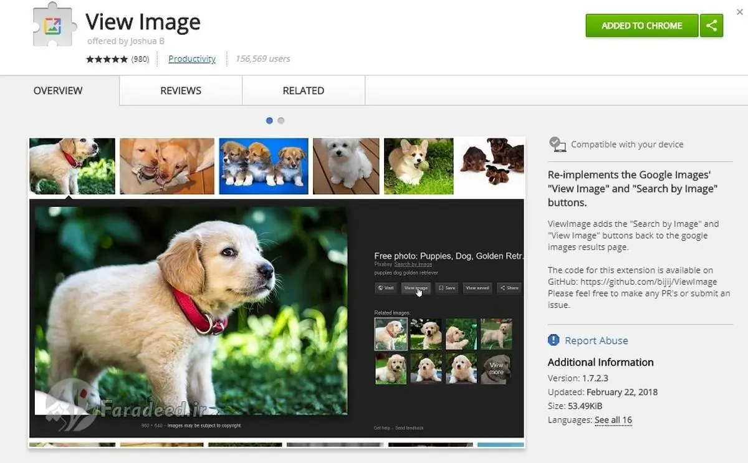Click the green share icon button
The height and width of the screenshot is (463, 748).
tap(712, 26)
